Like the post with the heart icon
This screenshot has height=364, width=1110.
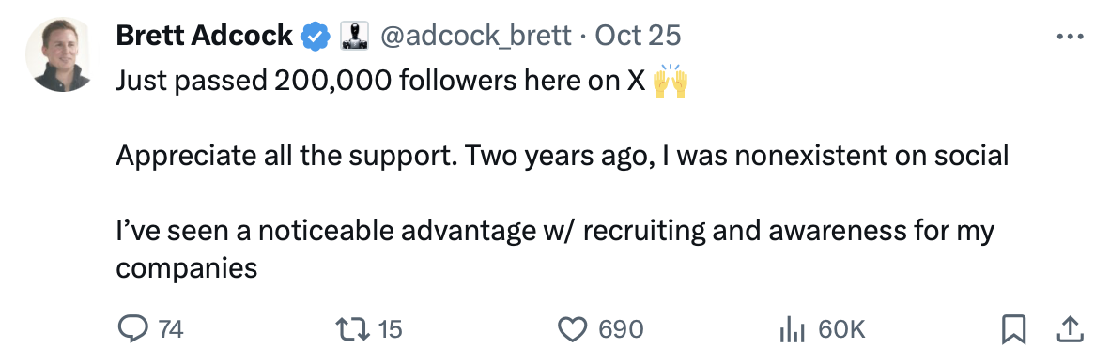click(574, 329)
